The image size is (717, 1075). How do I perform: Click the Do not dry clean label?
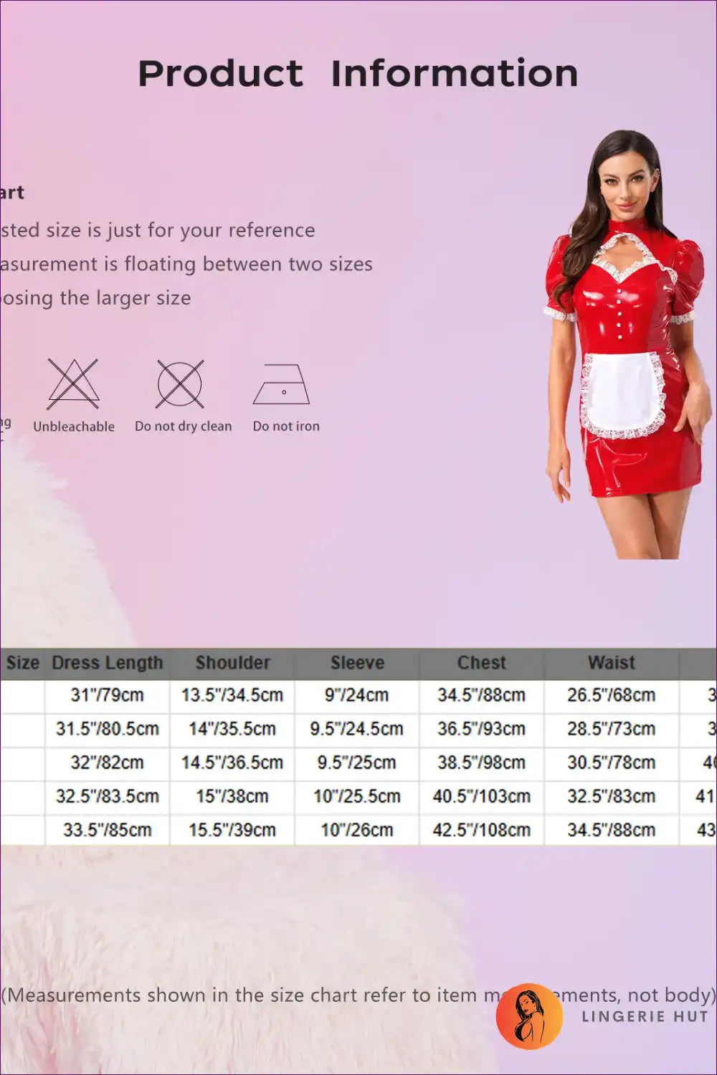pyautogui.click(x=184, y=426)
